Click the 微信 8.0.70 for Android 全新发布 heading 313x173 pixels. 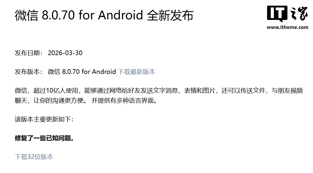click(104, 15)
